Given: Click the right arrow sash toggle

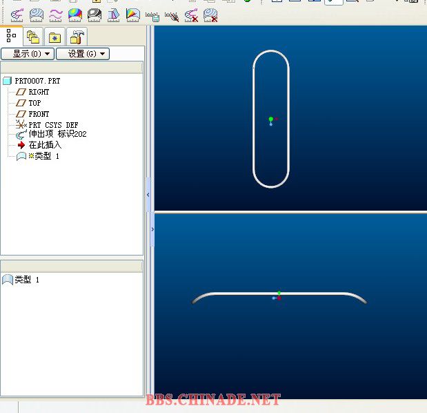Looking at the screenshot, I should [x=152, y=229].
